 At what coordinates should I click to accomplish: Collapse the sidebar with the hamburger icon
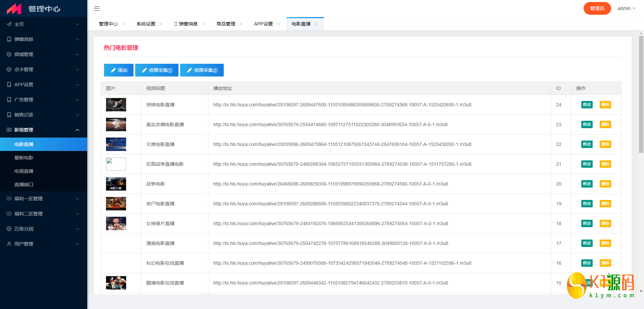[97, 8]
